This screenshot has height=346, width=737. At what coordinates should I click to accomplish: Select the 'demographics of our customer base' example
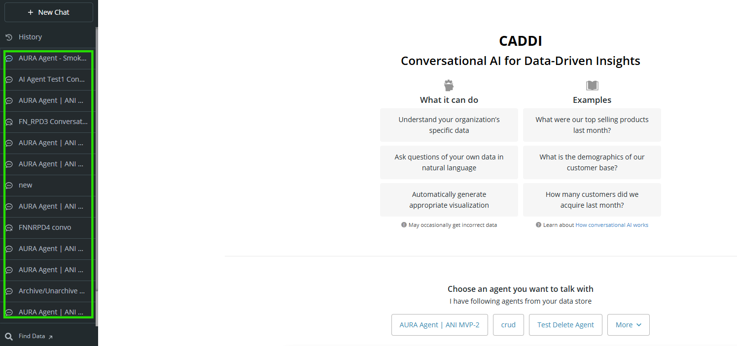592,162
